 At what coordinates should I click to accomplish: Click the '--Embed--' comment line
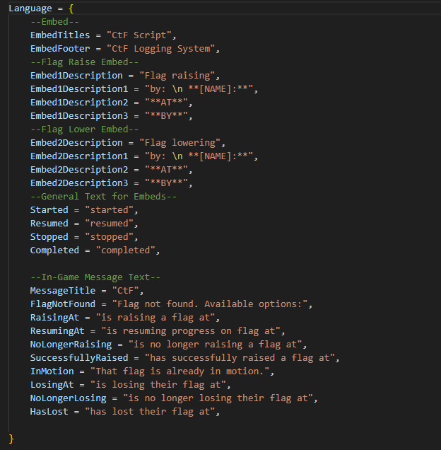[54, 22]
